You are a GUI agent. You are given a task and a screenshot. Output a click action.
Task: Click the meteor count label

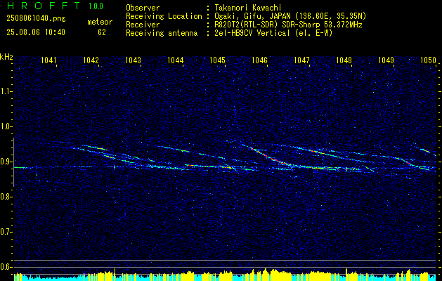pyautogui.click(x=100, y=22)
